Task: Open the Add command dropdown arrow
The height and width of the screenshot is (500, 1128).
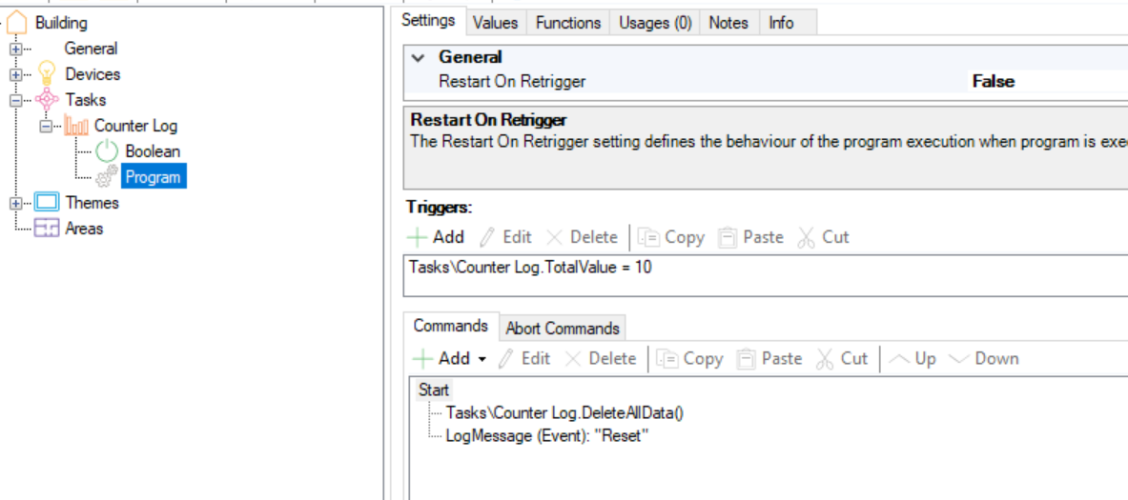Action: 482,359
